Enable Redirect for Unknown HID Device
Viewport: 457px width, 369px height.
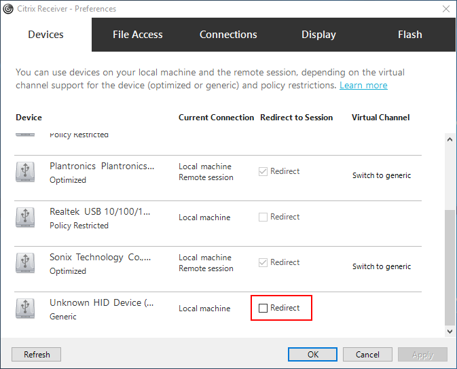(x=263, y=308)
